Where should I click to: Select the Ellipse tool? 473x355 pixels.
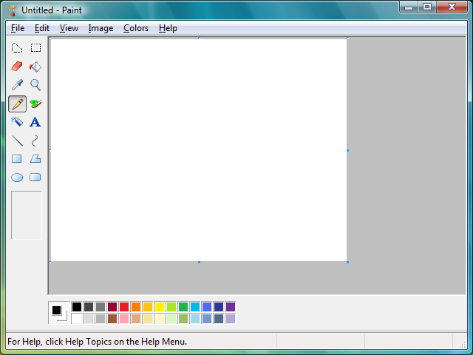(17, 177)
